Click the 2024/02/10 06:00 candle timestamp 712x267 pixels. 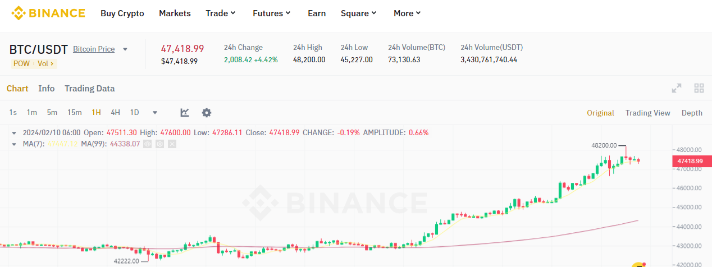pos(52,133)
